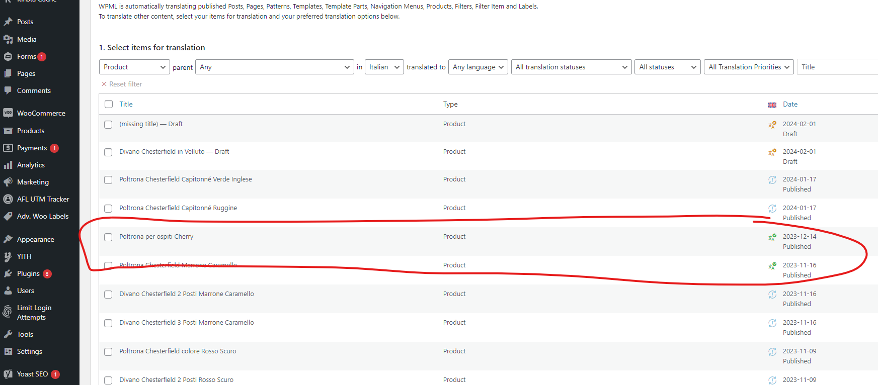Open the Product post type dropdown
This screenshot has width=878, height=385.
click(x=134, y=67)
